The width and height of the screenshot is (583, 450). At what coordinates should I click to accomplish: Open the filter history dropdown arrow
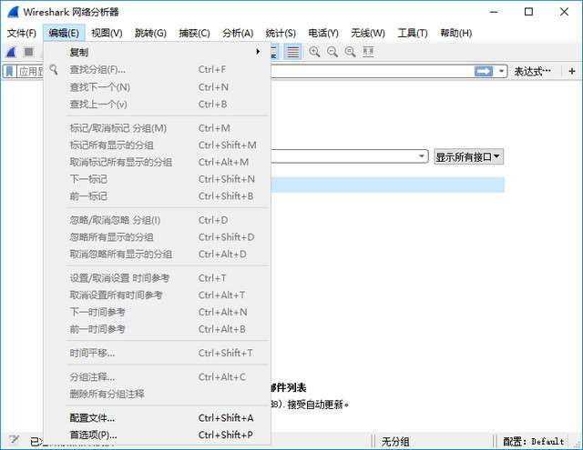(x=501, y=71)
